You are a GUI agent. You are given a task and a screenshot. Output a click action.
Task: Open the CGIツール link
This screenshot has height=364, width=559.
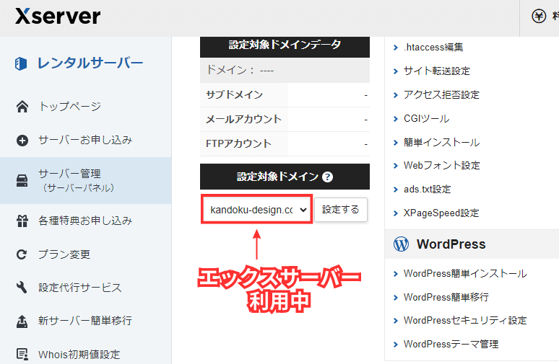[426, 118]
